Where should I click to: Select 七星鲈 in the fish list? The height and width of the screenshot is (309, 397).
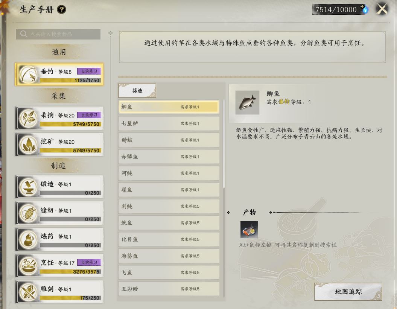[x=169, y=123]
